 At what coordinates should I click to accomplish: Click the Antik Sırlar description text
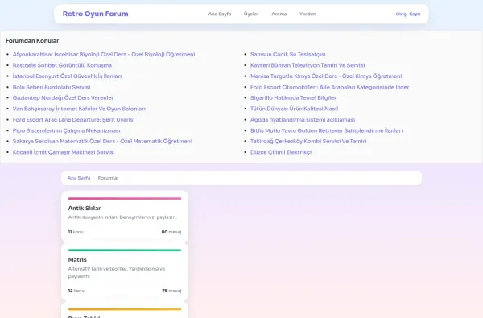[122, 217]
